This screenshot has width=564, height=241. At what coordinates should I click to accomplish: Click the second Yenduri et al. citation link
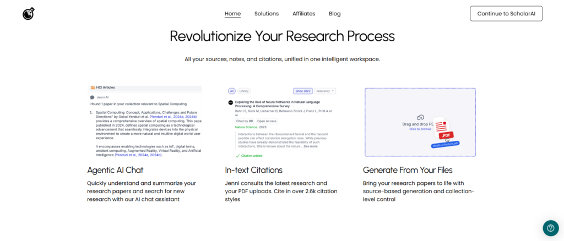[138, 155]
